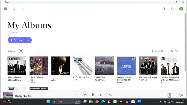Open Microsoft Edge from the taskbar
187x105 pixels.
pos(103,102)
